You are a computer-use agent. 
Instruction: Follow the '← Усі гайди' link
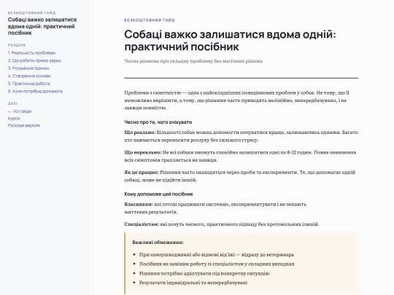pyautogui.click(x=20, y=111)
